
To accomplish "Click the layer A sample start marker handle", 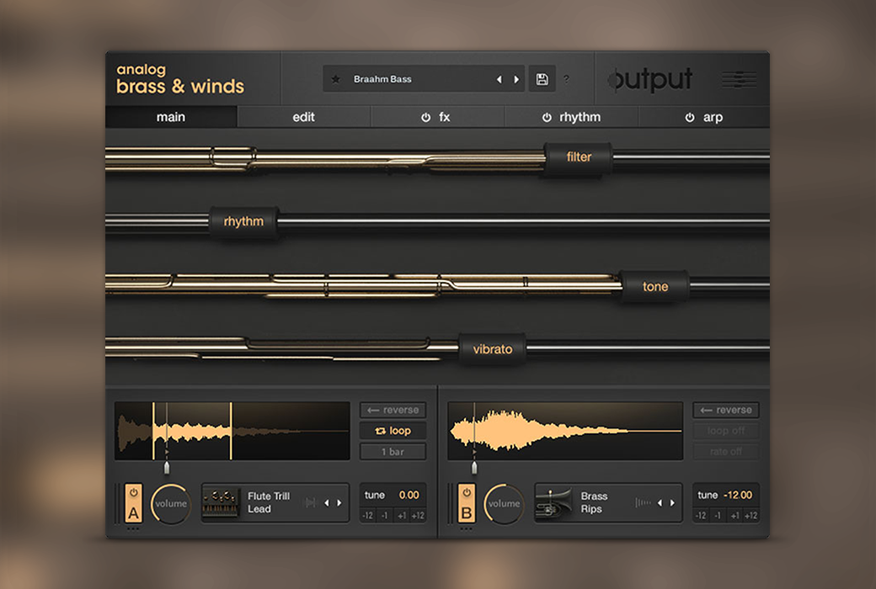I will (x=167, y=468).
